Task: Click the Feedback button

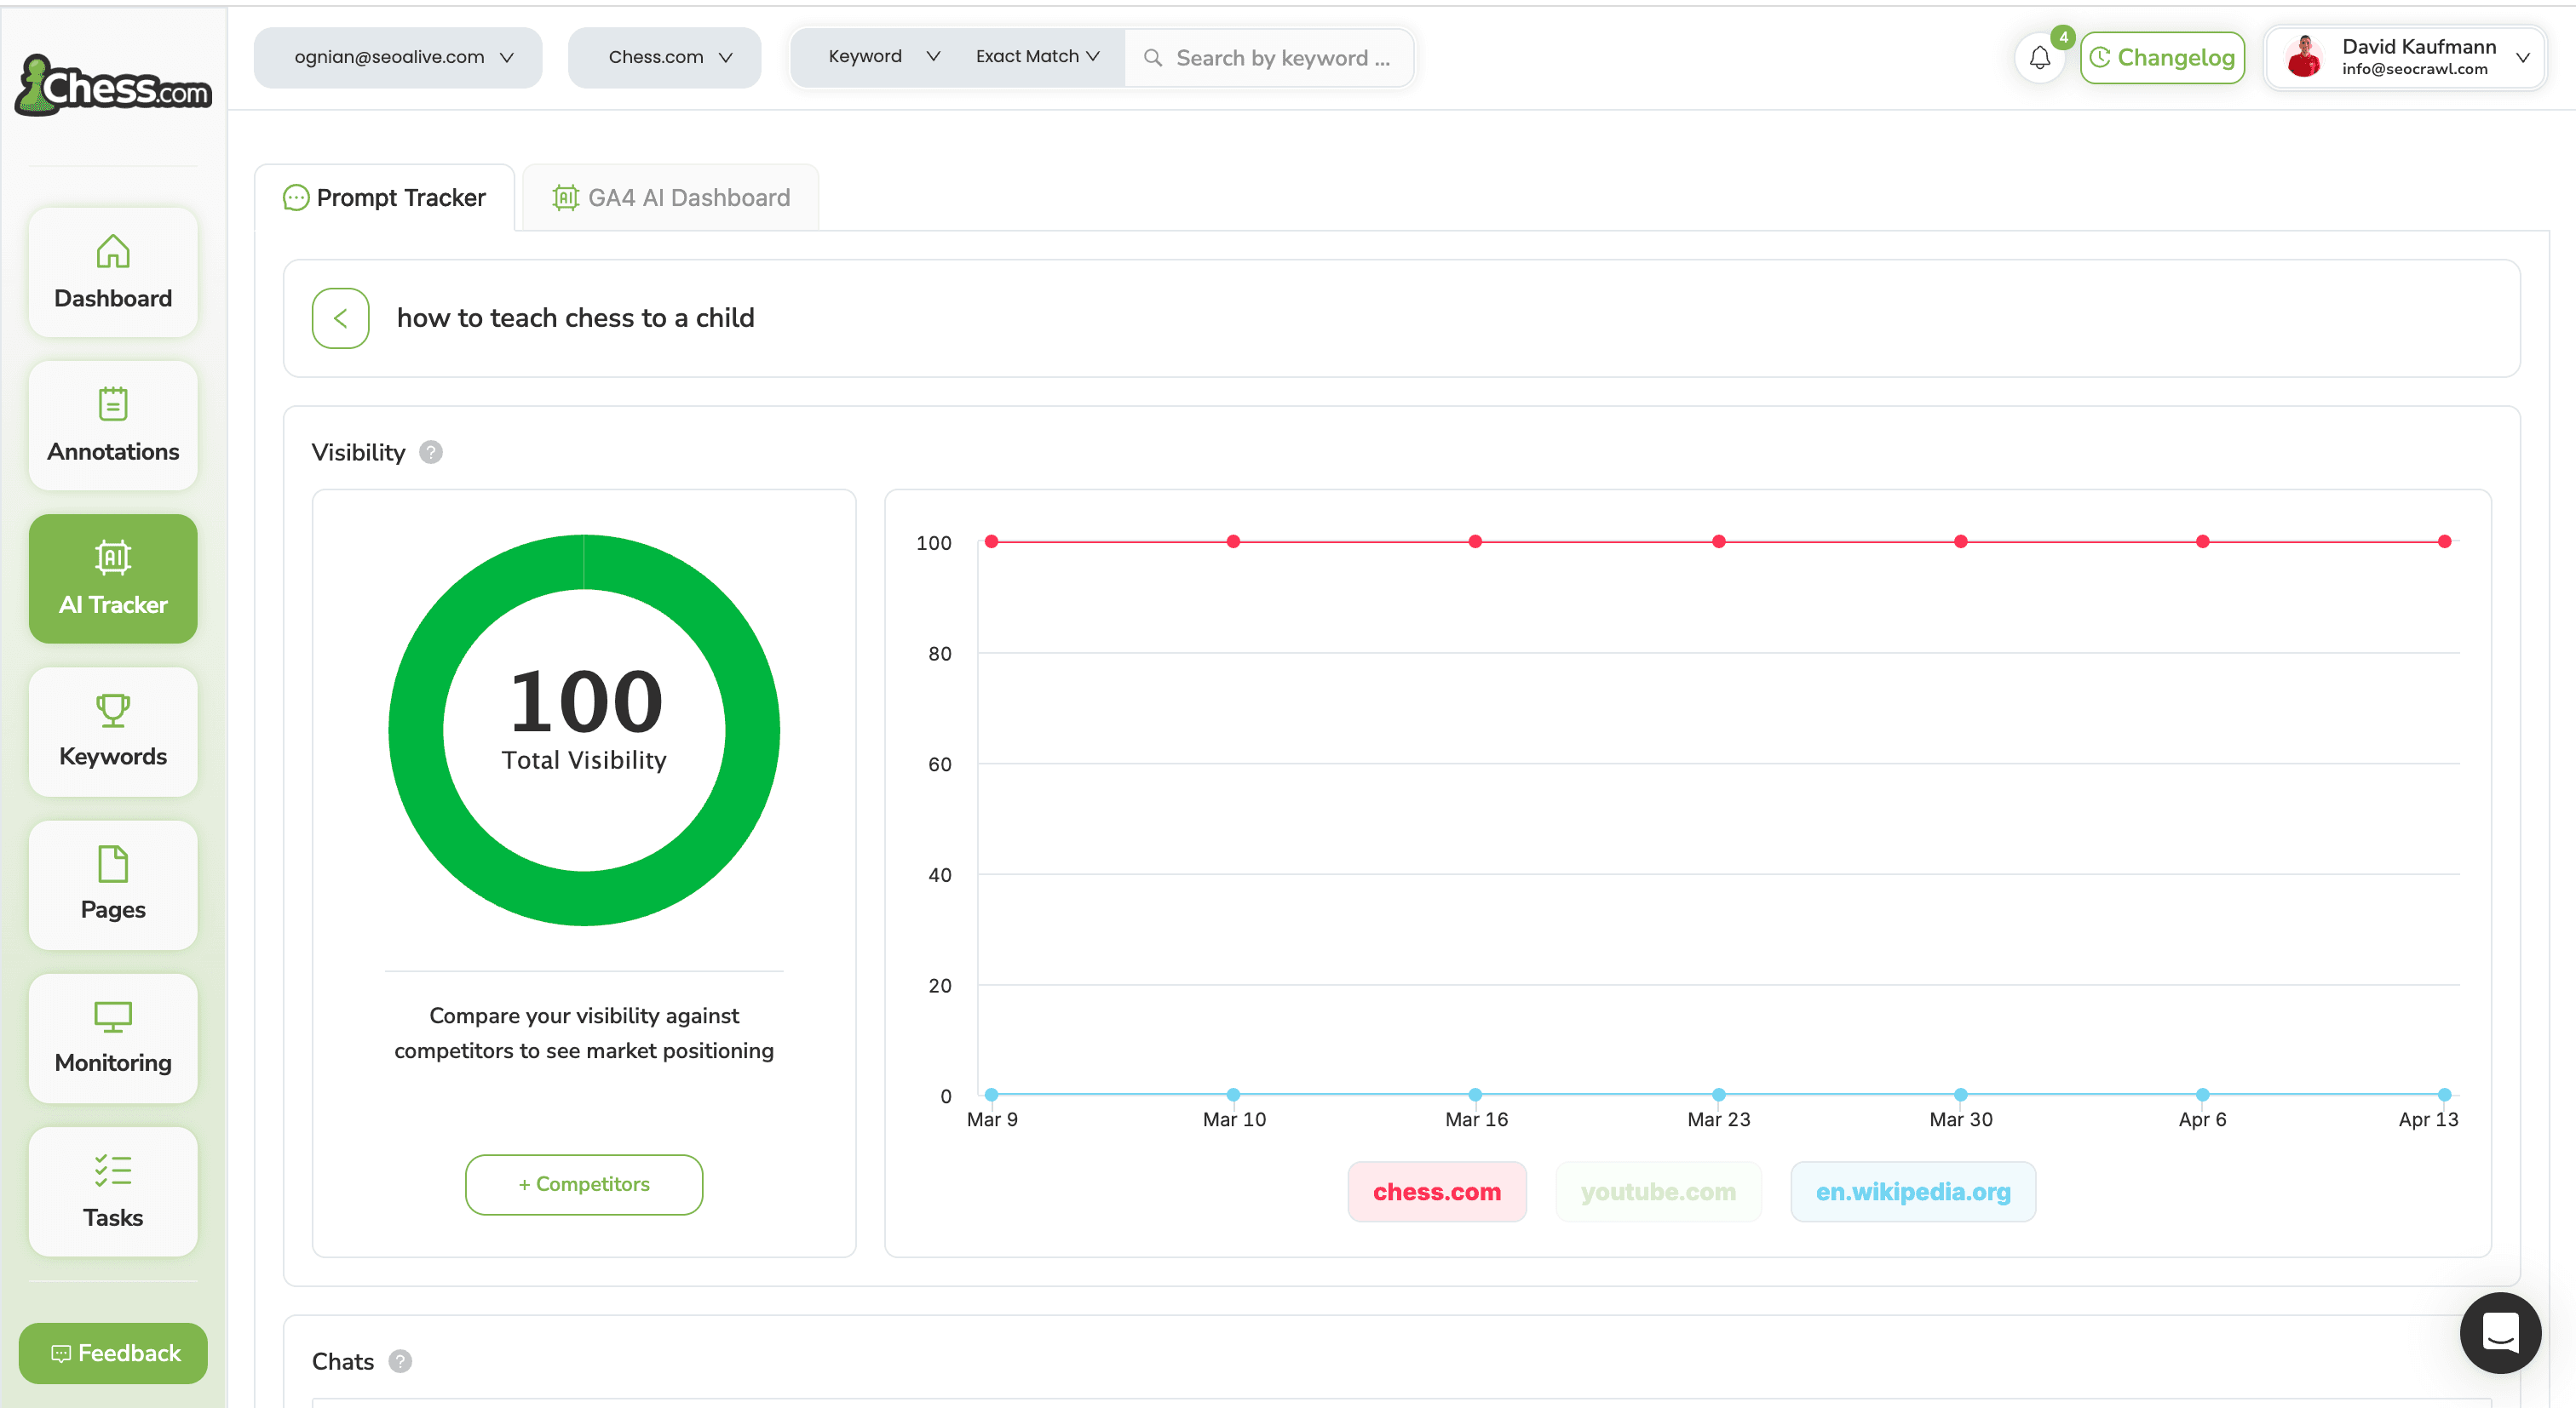Action: (113, 1353)
